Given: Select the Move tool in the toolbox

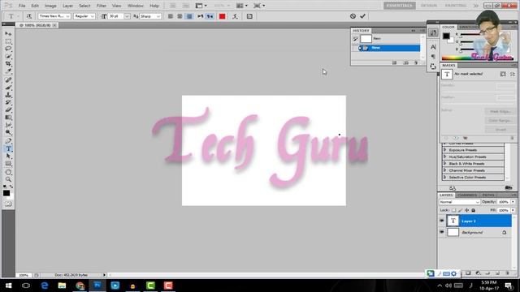Looking at the screenshot, I should (x=8, y=34).
